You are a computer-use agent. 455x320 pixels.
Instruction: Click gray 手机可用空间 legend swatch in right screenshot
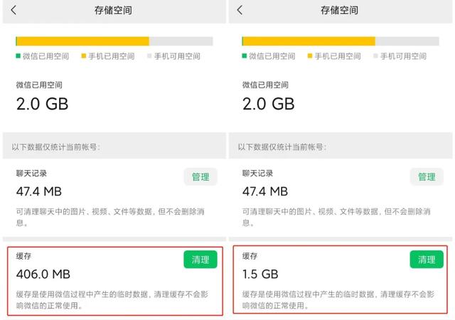click(375, 56)
